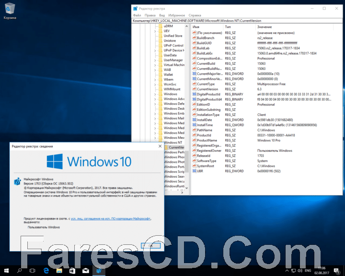The width and height of the screenshot is (345, 276).
Task: Open the Microsoft license terms link
Action: (x=111, y=218)
